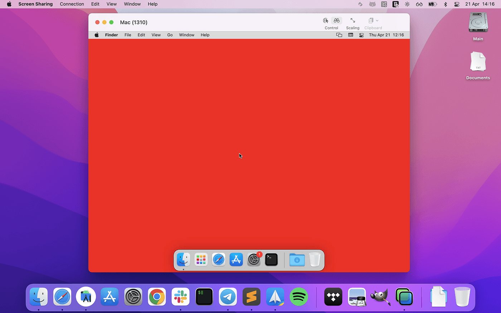Launch Terminal from the remote Mac's dock
The image size is (501, 313).
(x=272, y=260)
